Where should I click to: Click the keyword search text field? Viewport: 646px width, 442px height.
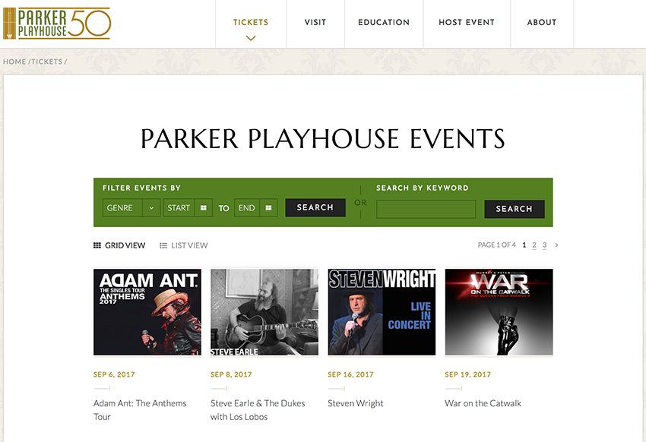(426, 209)
